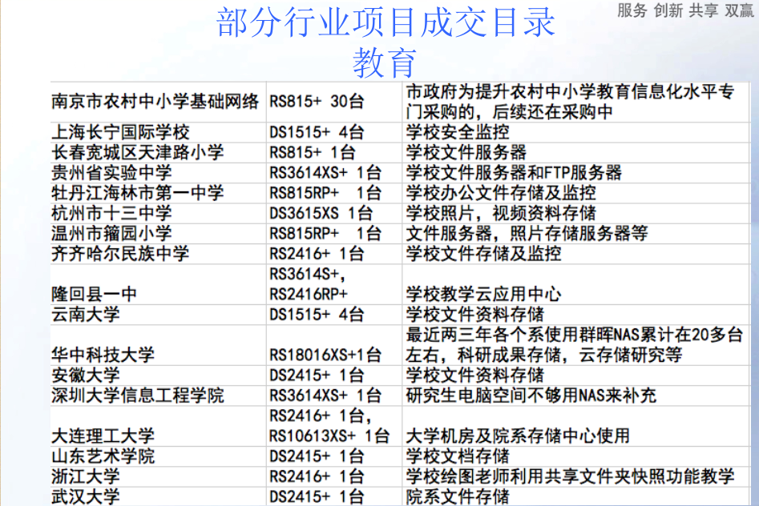Select the "隆回县一中" table cell

[94, 294]
